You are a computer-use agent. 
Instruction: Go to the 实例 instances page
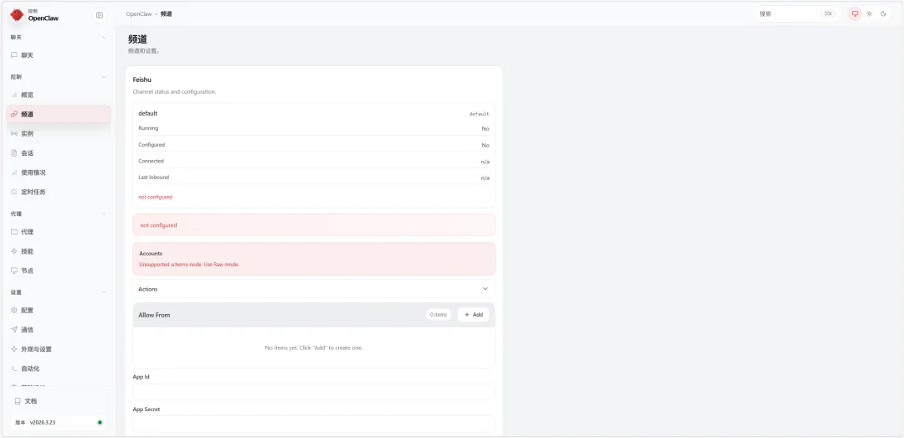[x=59, y=133]
